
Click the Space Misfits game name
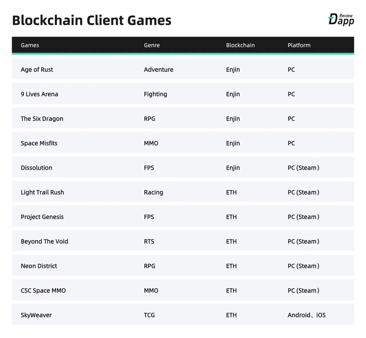39,143
